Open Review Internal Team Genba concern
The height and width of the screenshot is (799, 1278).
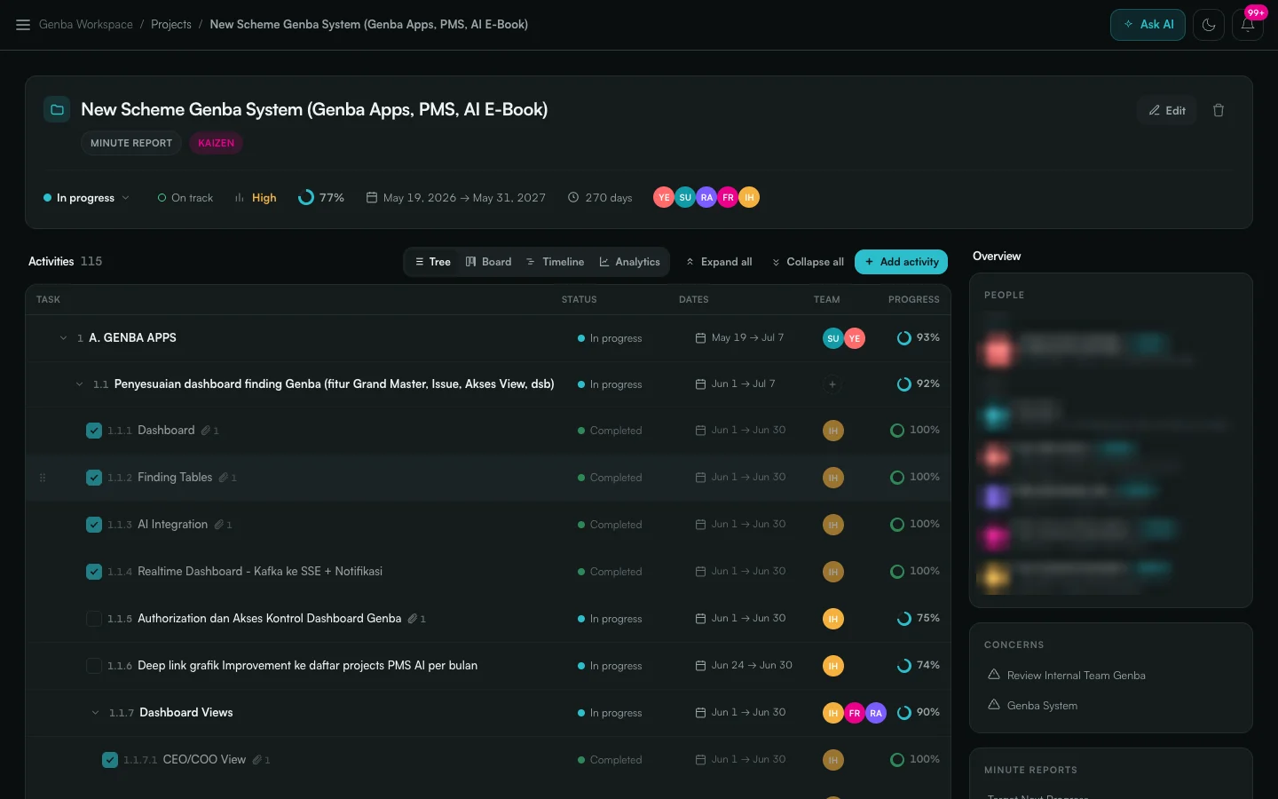coord(1076,675)
